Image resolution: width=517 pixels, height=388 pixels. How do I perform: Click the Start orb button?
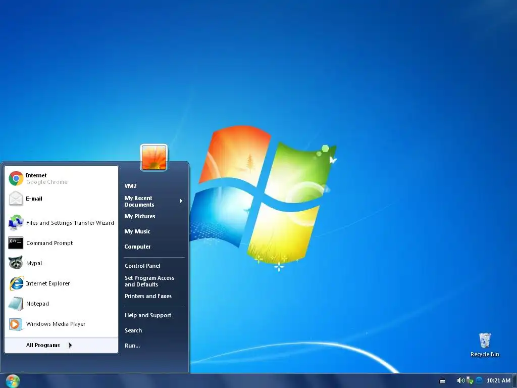click(x=13, y=381)
